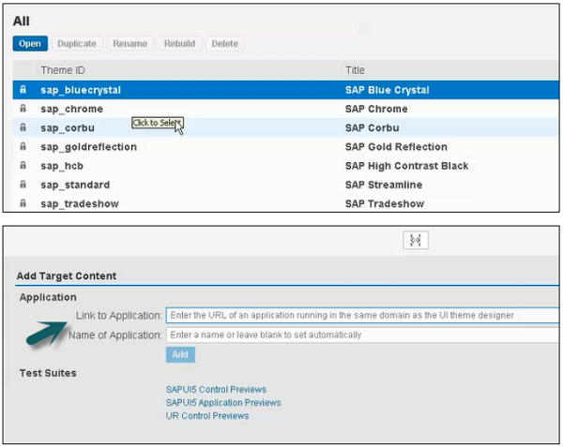Viewport: 563px width, 446px height.
Task: Open SAPUI5 Control Previews link
Action: (216, 389)
